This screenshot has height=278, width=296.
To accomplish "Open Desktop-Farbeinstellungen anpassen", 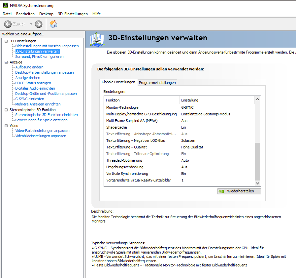I will tap(45, 72).
